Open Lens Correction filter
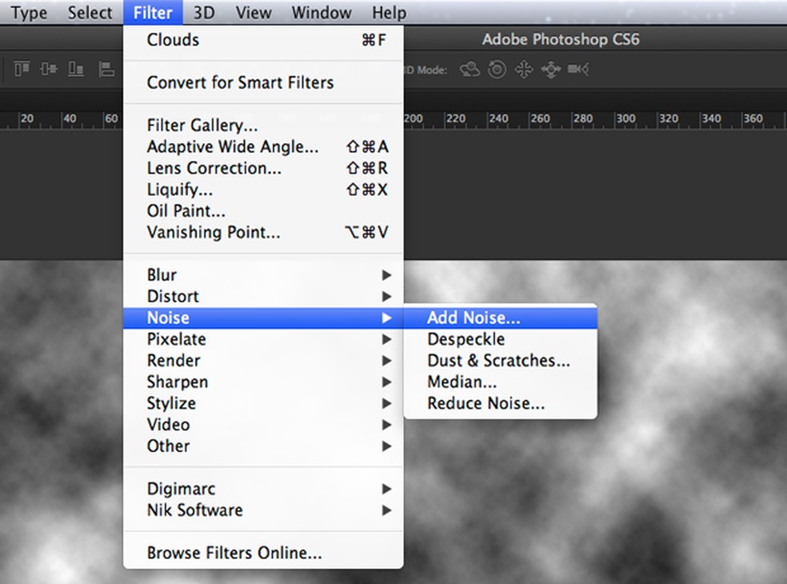Screen dimensions: 787x584 click(263, 168)
